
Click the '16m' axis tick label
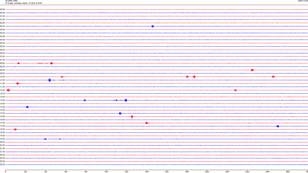click(167, 172)
